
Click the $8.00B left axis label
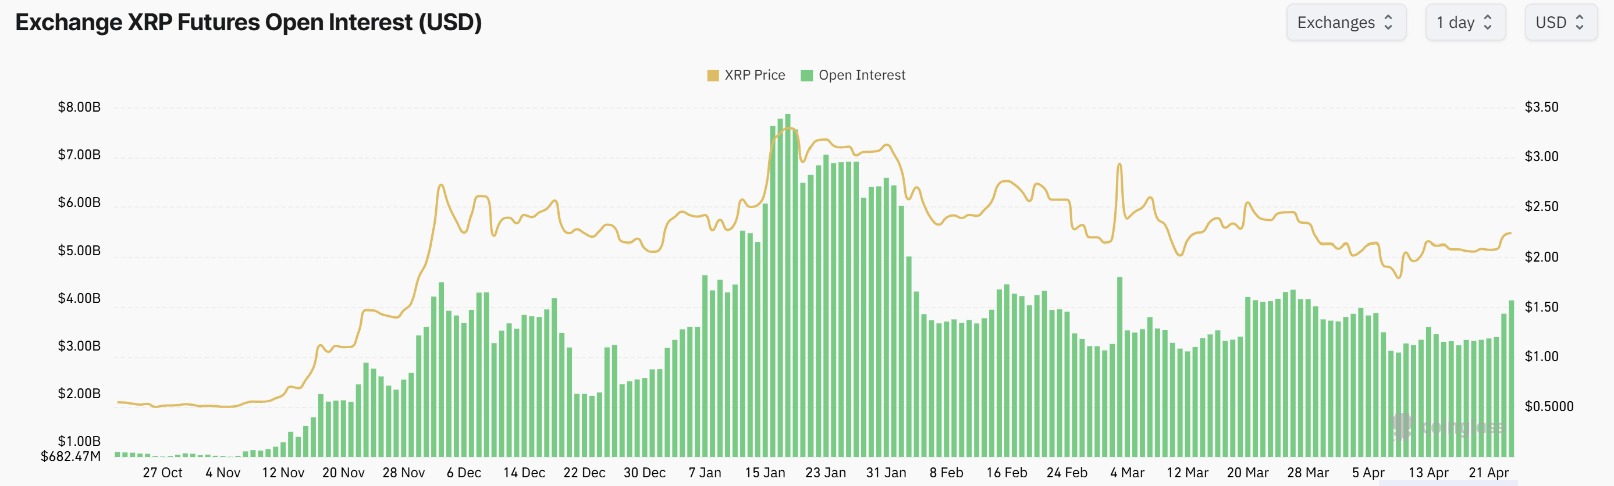pos(79,107)
